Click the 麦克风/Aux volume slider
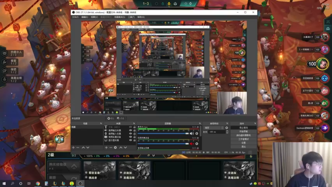 coord(163,133)
